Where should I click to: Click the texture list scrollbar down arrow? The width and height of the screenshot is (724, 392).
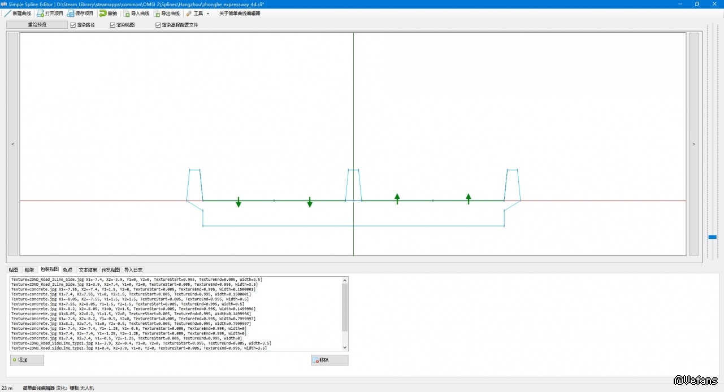(345, 347)
